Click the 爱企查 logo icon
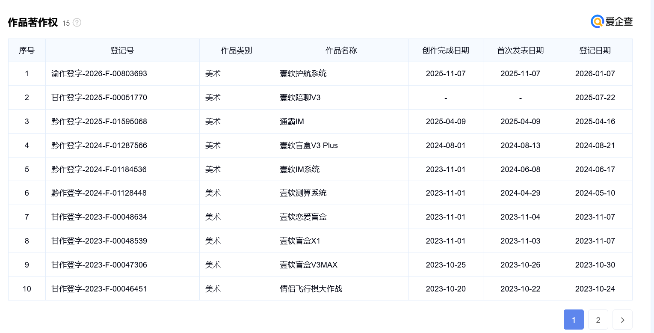Viewport: 654px width, 333px height. (612, 21)
